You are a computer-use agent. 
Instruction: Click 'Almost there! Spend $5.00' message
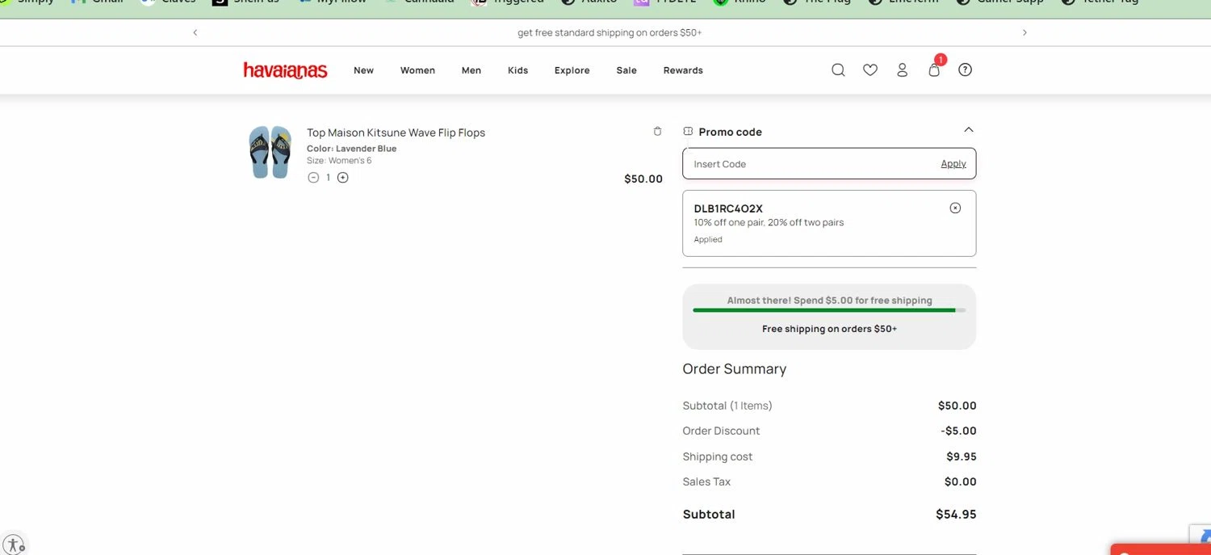(829, 300)
